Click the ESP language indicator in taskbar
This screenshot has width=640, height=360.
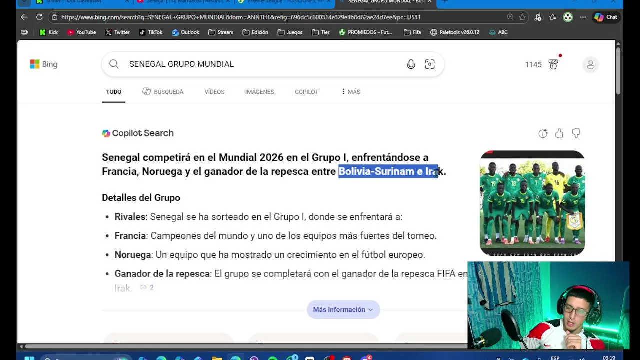pos(555,358)
